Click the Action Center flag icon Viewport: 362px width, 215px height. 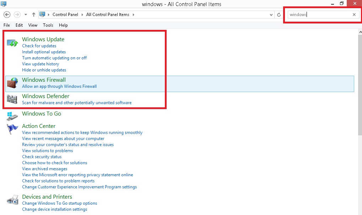tap(12, 129)
